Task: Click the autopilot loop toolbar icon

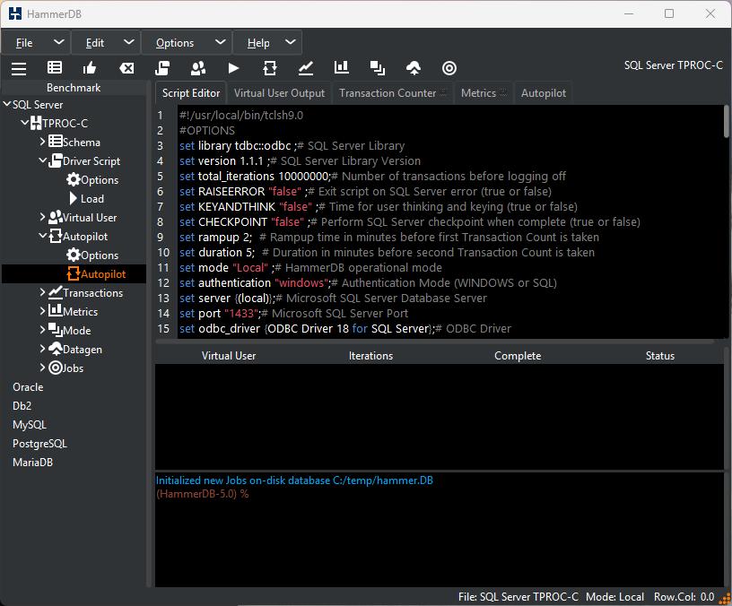Action: click(270, 68)
